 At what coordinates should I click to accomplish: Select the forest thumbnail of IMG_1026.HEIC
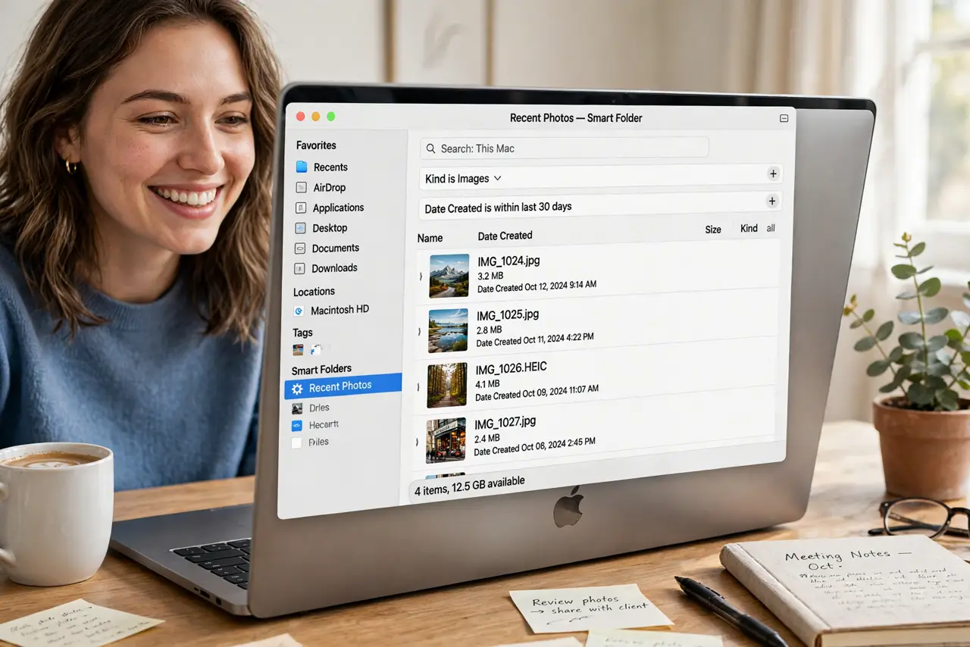point(446,385)
